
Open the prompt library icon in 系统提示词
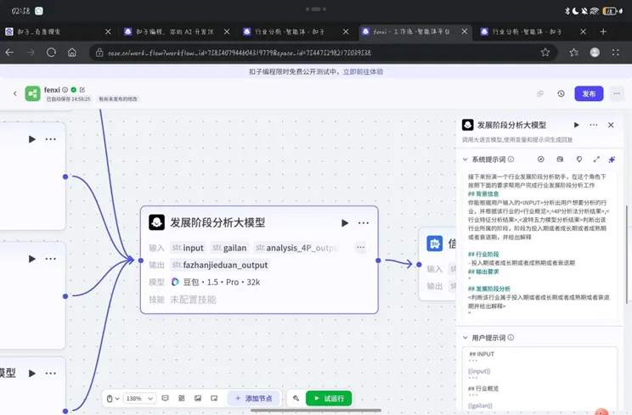[560, 160]
